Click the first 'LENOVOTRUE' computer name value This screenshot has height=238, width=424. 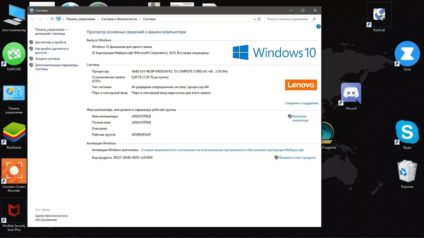point(141,116)
